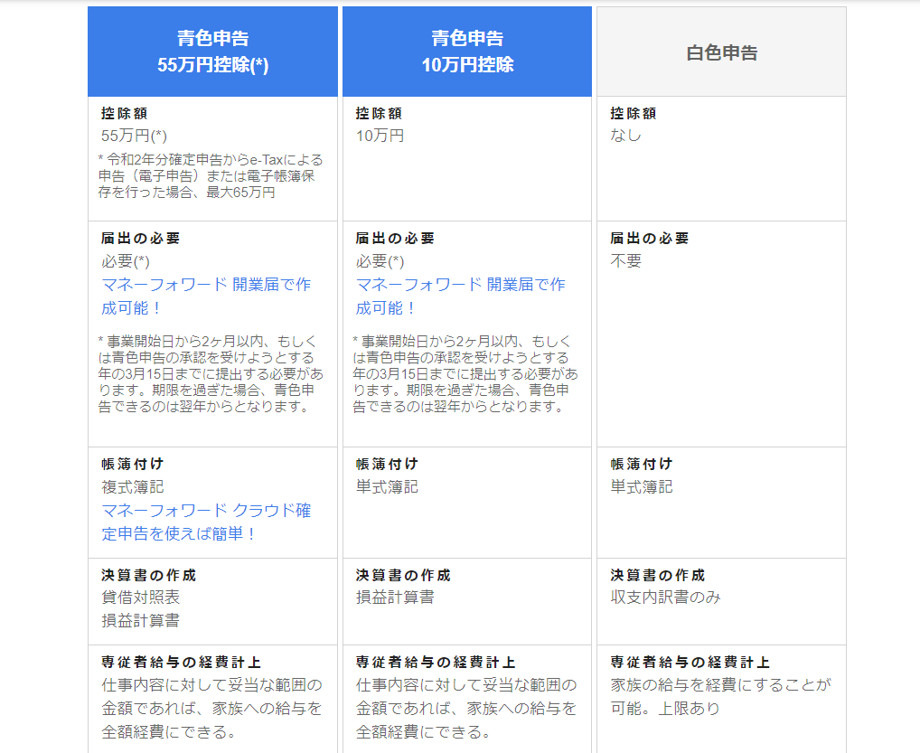Select the 白色申告 column header
Screen dimensions: 920x753
click(x=722, y=52)
